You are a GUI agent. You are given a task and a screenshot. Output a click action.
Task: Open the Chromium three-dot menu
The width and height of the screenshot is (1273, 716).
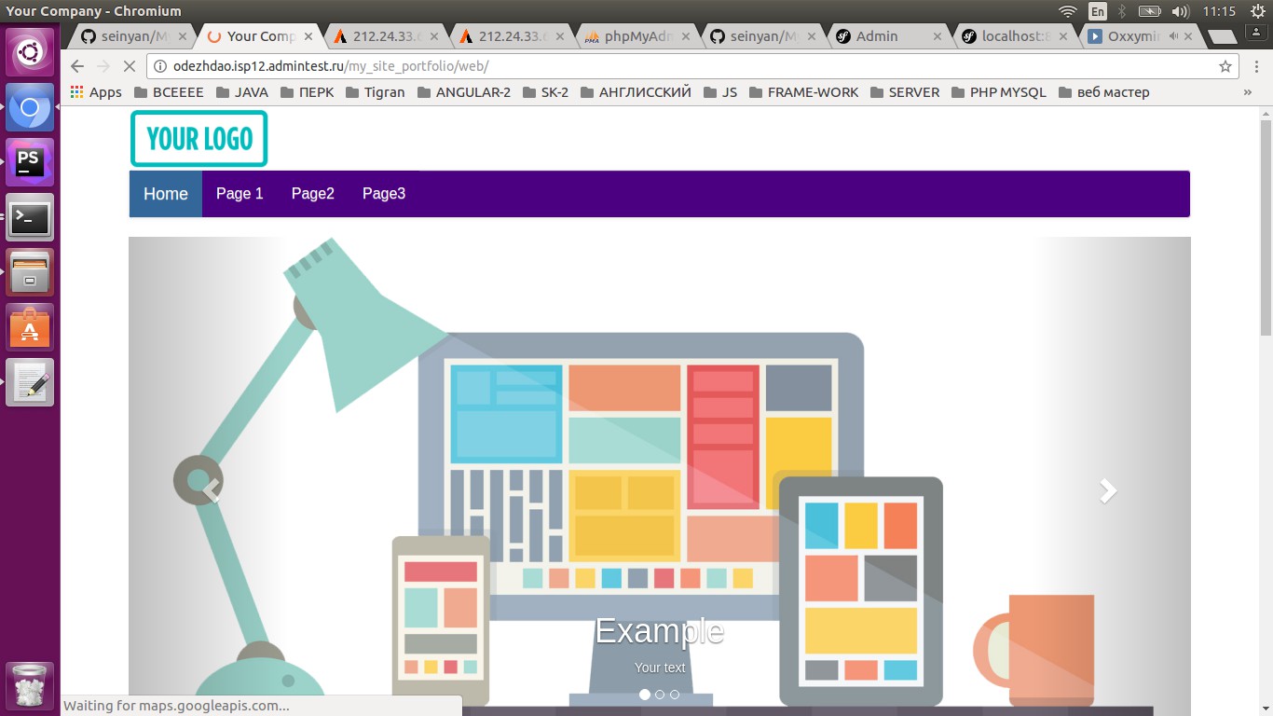1257,66
